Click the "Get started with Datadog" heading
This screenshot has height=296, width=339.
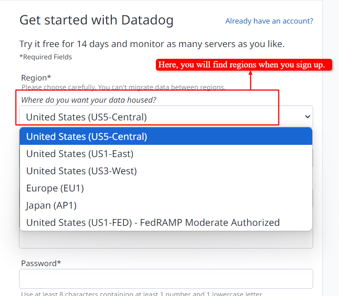coord(97,20)
